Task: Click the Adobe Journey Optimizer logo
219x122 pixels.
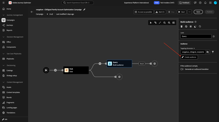Action: pos(10,3)
